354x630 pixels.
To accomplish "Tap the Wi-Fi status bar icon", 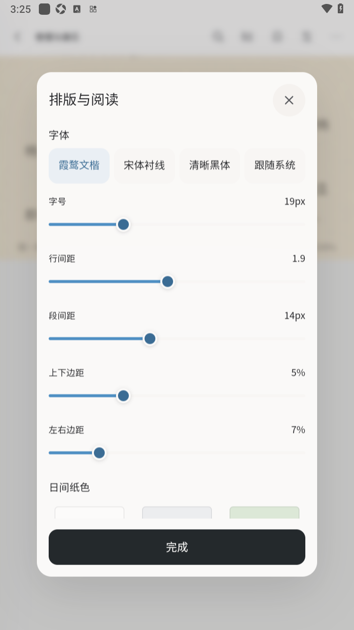I will tap(326, 9).
